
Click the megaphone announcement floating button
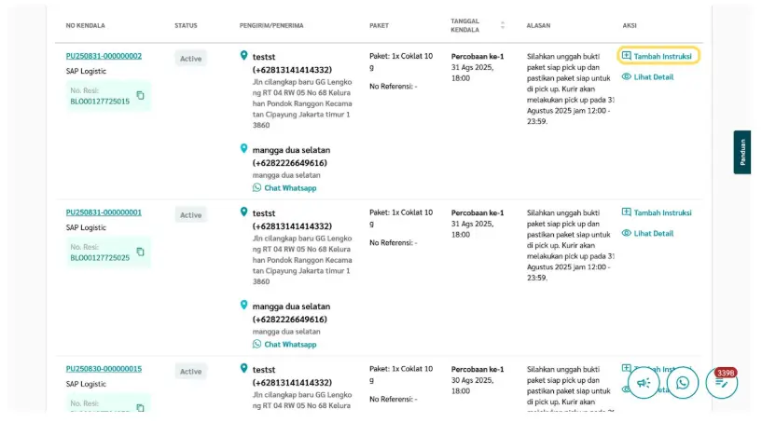click(x=644, y=383)
